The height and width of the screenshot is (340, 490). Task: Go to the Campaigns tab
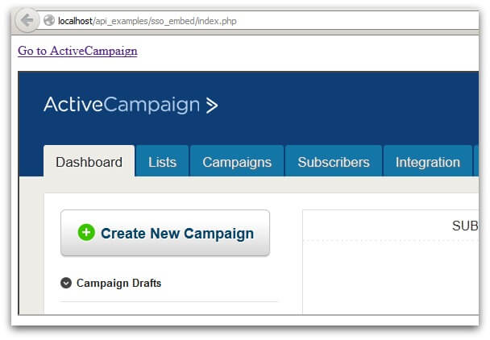(x=237, y=162)
